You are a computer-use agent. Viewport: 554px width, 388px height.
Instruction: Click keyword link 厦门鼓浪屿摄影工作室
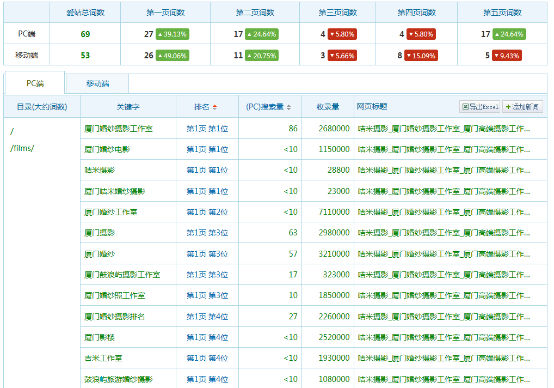122,275
